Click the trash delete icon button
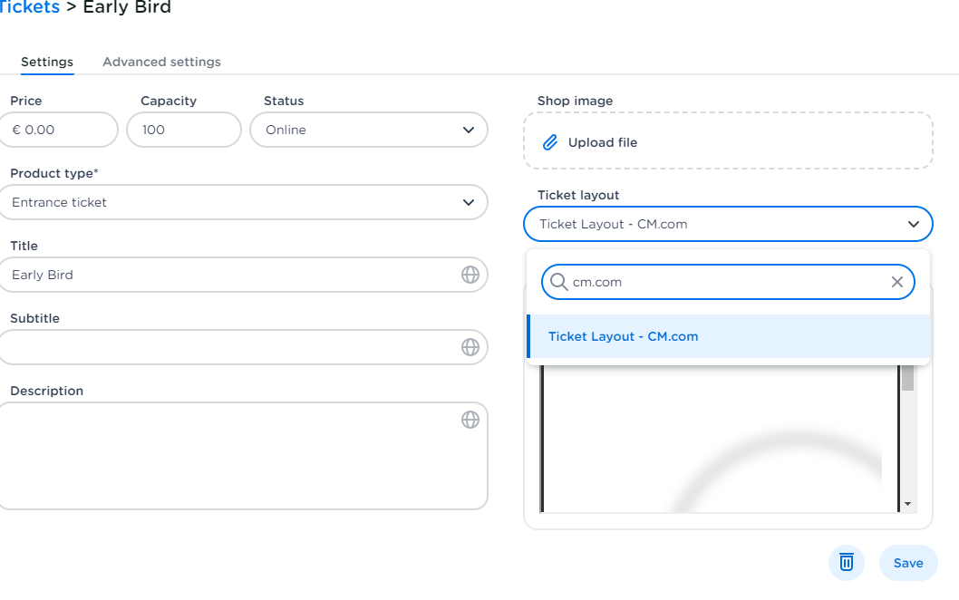 point(846,563)
